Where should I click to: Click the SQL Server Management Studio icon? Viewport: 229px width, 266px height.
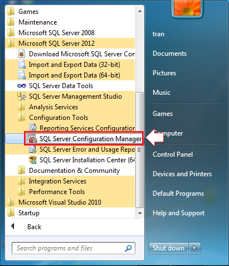tap(22, 96)
